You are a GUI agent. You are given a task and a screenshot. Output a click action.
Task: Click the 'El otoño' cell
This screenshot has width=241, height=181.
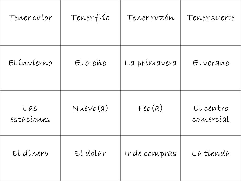tap(90, 68)
